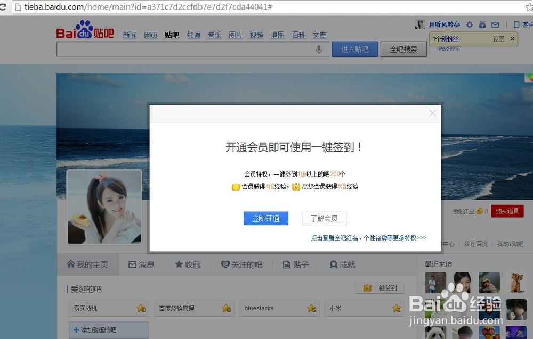Click the red 购买道具 button
Viewport: 533px width, 339px height.
click(507, 211)
